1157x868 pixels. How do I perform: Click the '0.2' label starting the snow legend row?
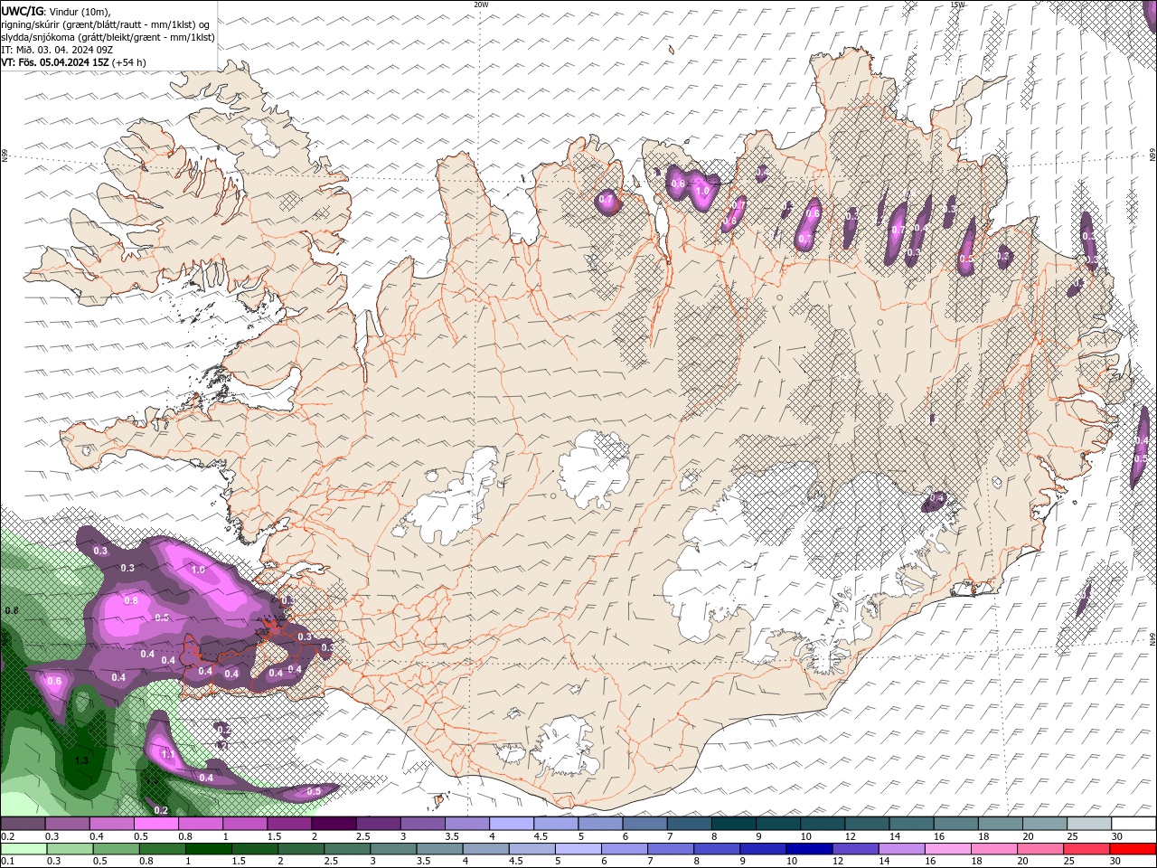7,836
